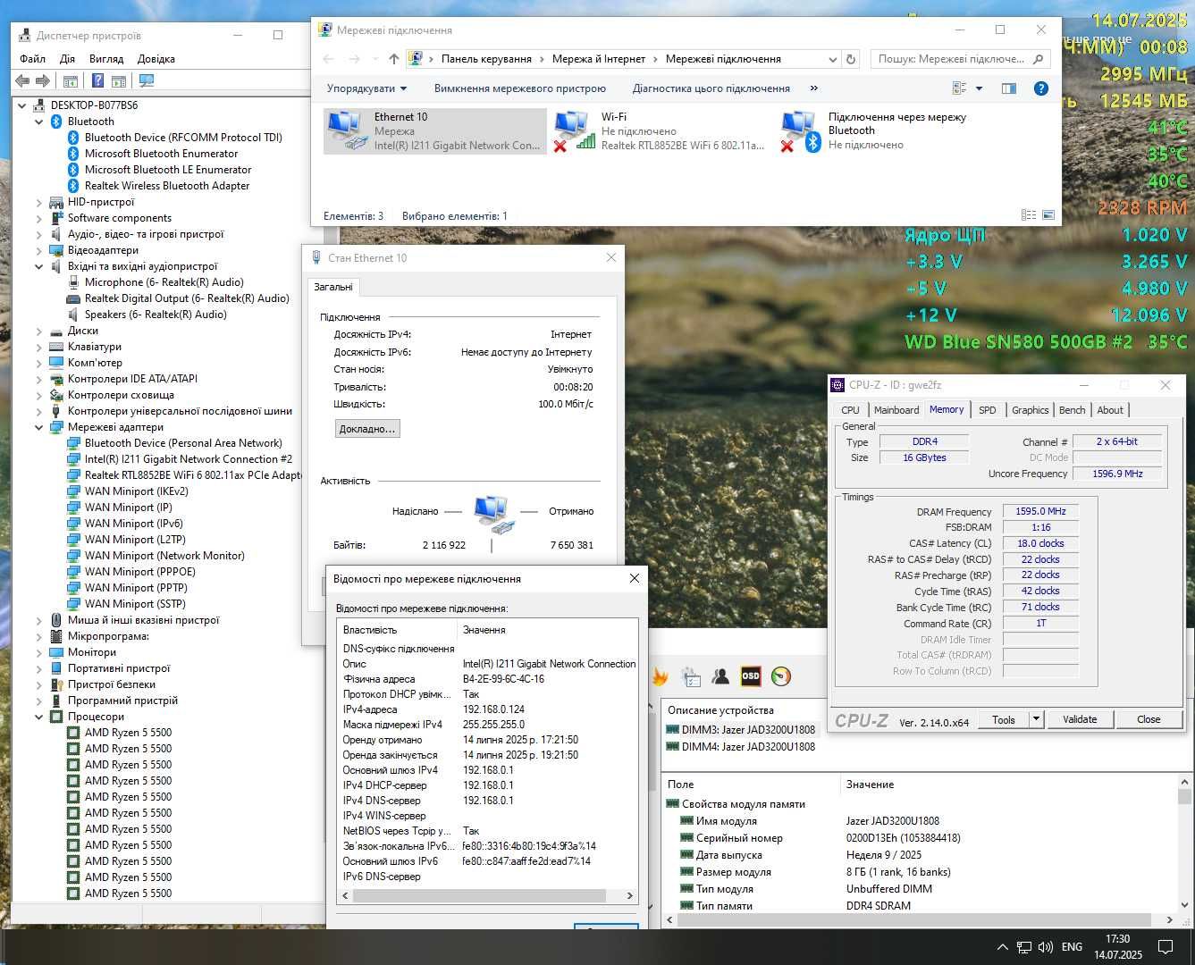Image resolution: width=1195 pixels, height=965 pixels.
Task: Open AIDA64 stability test flame icon
Action: point(660,677)
